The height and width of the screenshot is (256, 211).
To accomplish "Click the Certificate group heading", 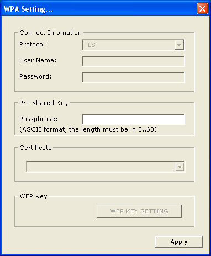I will pyautogui.click(x=35, y=148).
